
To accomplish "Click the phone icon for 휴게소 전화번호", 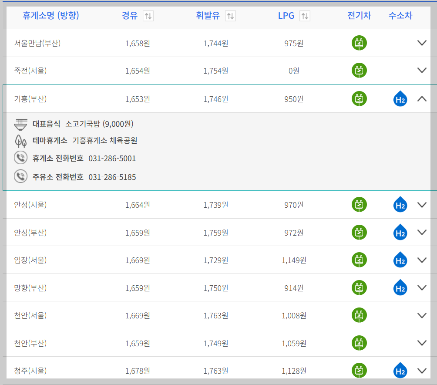I will point(21,158).
